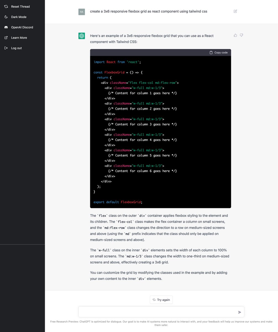Click "Content for column 4 goes here" comment
This screenshot has width=278, height=332.
142,140
